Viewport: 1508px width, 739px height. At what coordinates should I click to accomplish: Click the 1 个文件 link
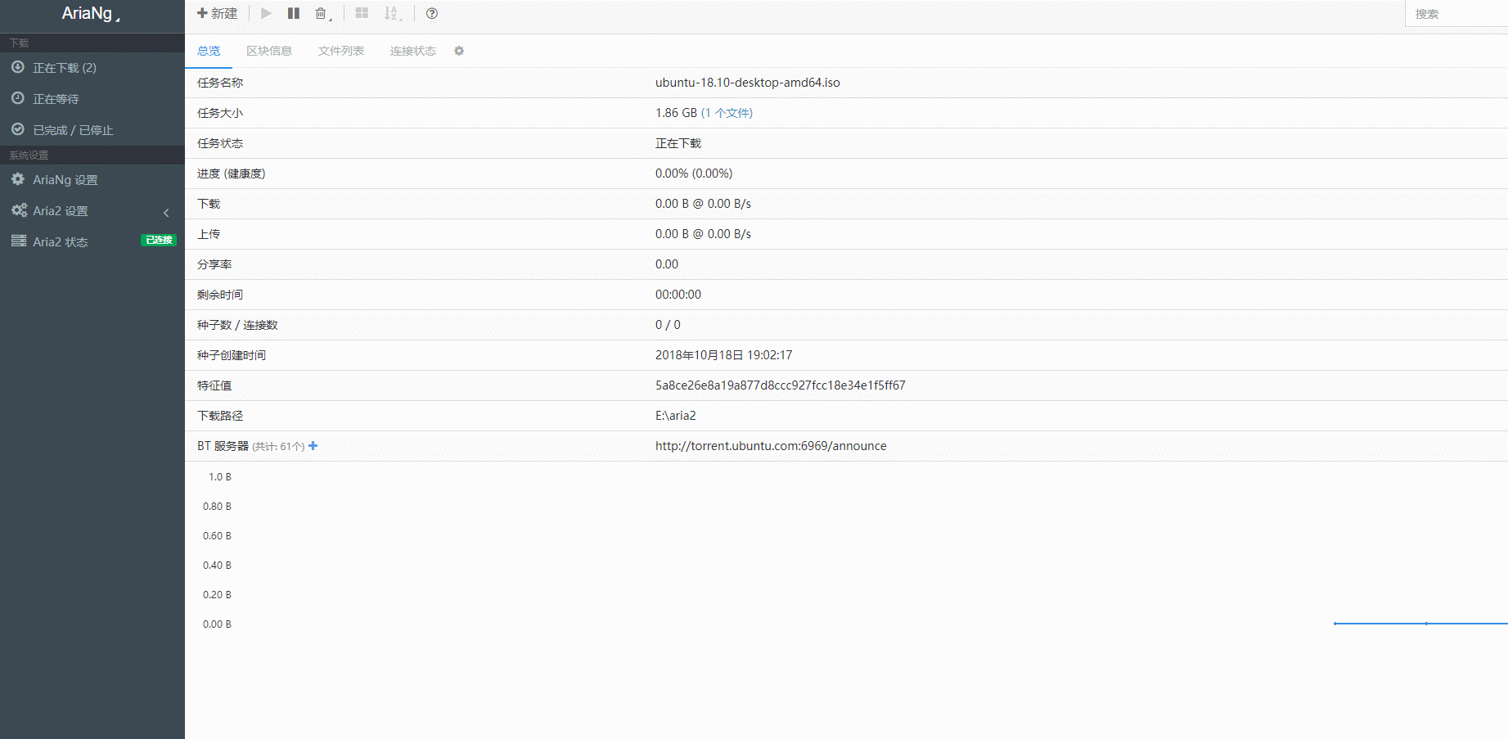[727, 113]
